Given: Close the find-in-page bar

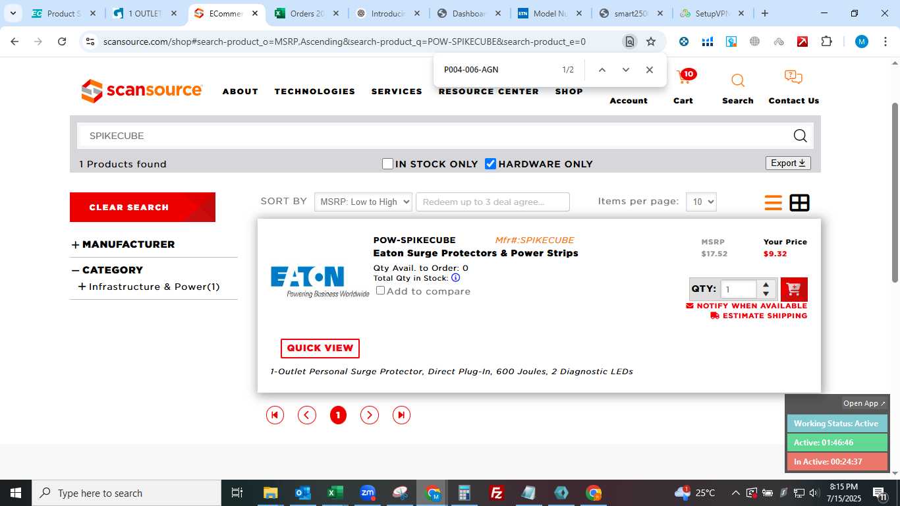Looking at the screenshot, I should click(650, 70).
